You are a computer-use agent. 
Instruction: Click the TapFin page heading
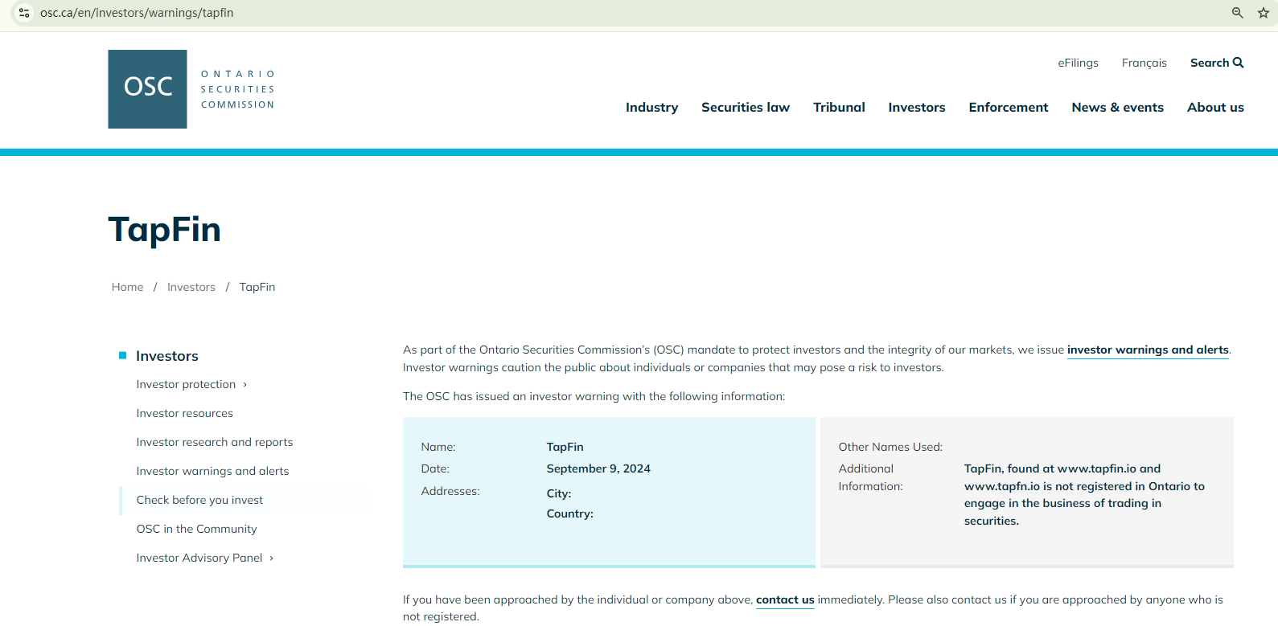click(x=165, y=229)
